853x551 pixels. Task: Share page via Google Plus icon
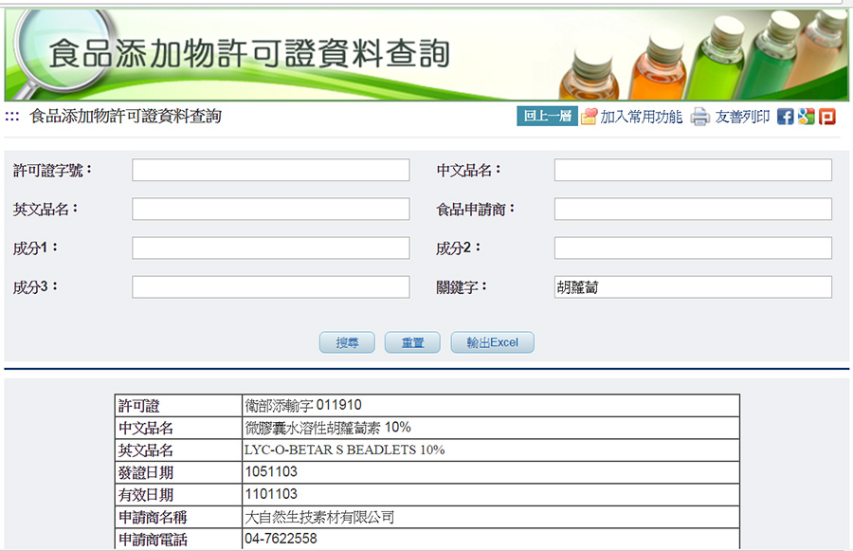(x=806, y=117)
